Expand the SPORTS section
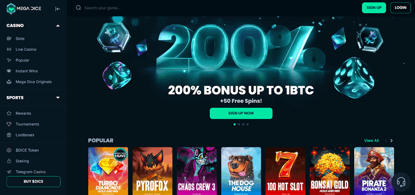Screen dimensions: 415x195 tap(58, 98)
